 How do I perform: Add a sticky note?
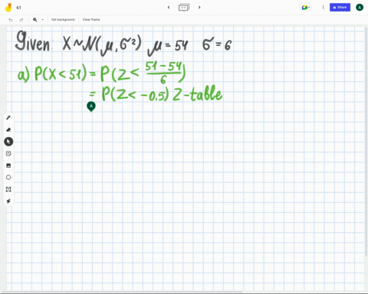(x=8, y=153)
